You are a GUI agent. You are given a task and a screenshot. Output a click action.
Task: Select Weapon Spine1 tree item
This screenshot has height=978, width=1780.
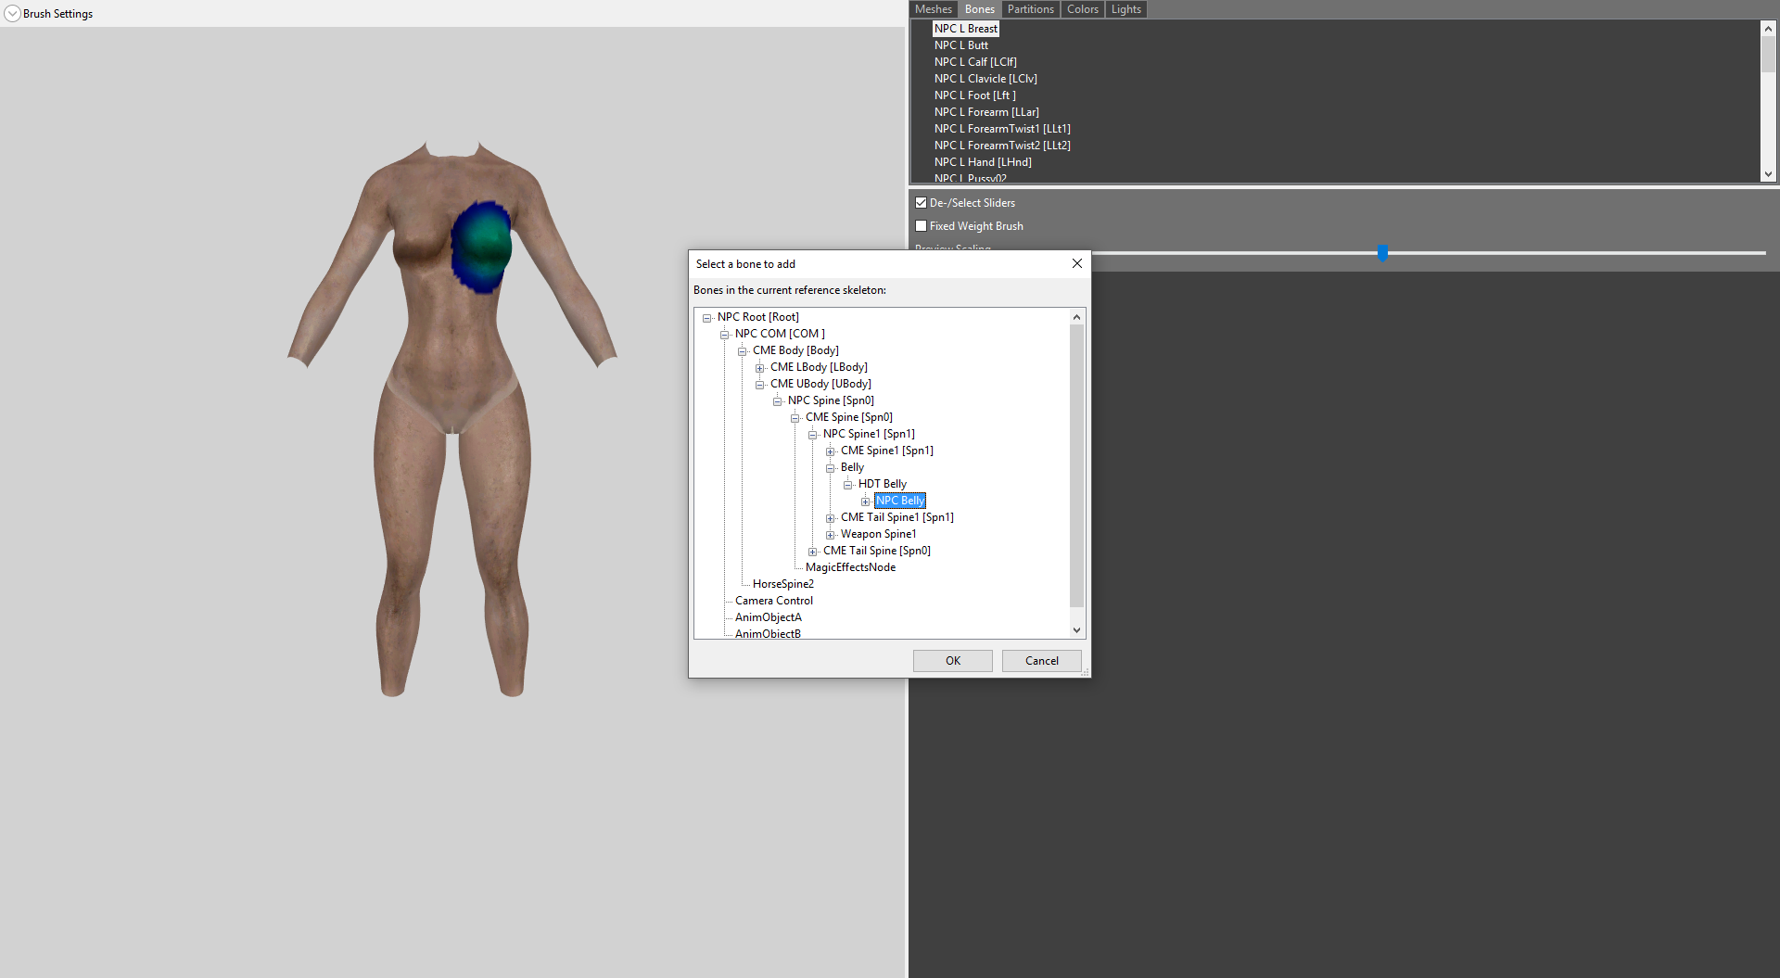pyautogui.click(x=878, y=534)
